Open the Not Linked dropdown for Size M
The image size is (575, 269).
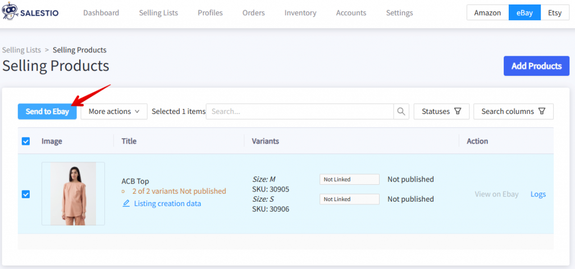349,179
